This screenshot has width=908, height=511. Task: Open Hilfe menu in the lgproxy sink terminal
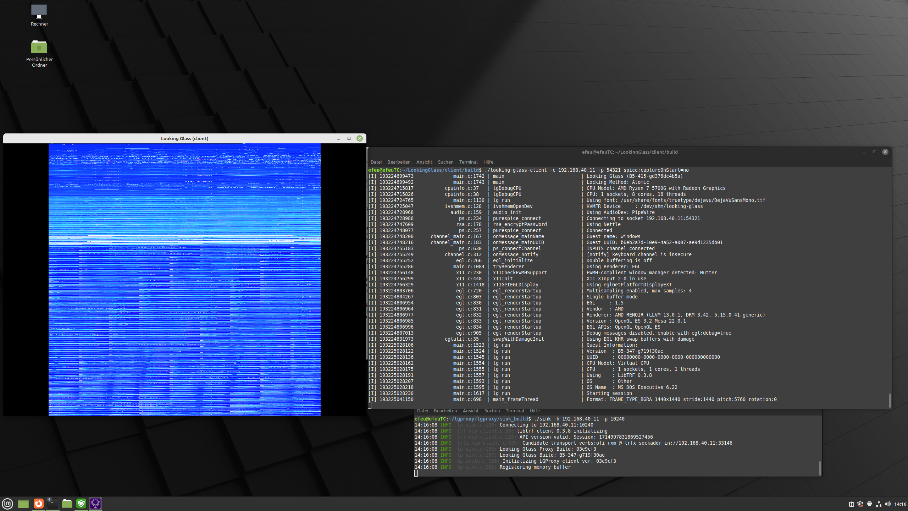[535, 411]
